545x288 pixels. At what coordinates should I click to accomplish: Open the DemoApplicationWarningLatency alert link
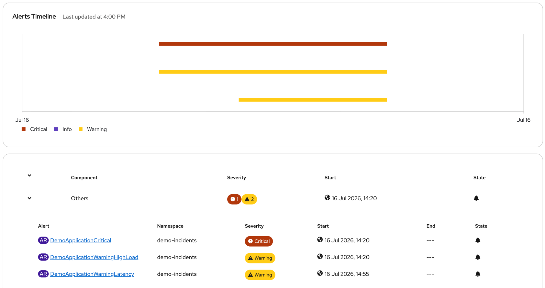92,274
